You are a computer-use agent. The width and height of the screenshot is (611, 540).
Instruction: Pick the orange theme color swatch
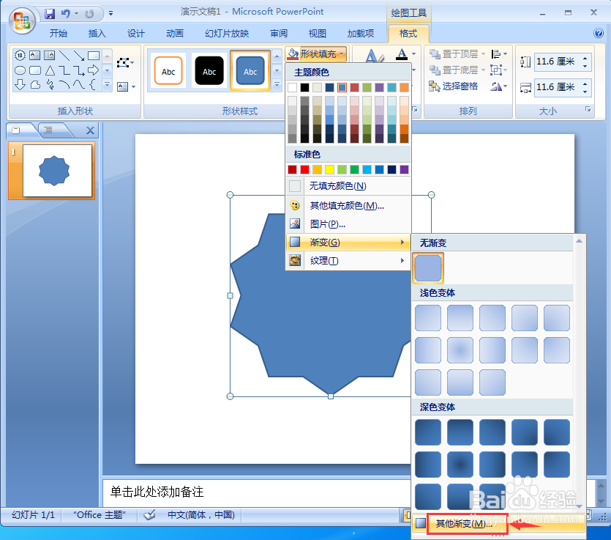(404, 87)
